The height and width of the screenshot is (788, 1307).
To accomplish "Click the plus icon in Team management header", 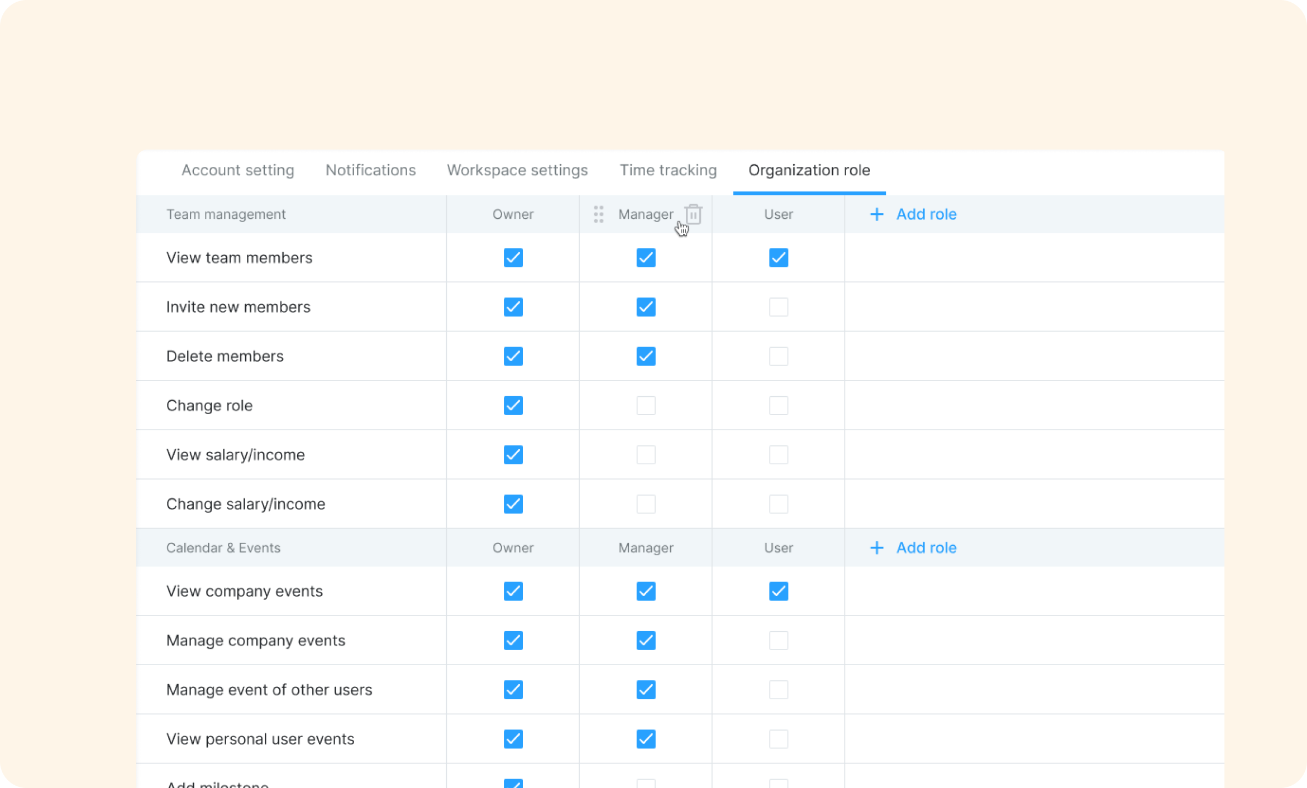I will click(x=876, y=214).
